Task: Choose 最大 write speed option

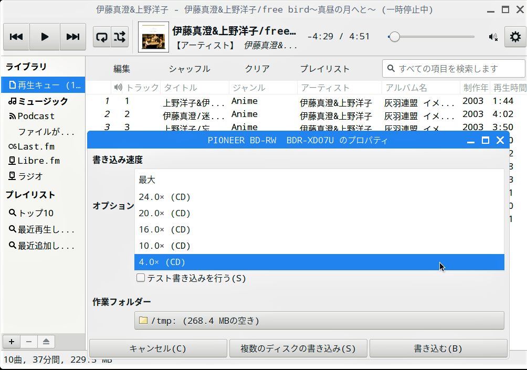Action: 147,180
